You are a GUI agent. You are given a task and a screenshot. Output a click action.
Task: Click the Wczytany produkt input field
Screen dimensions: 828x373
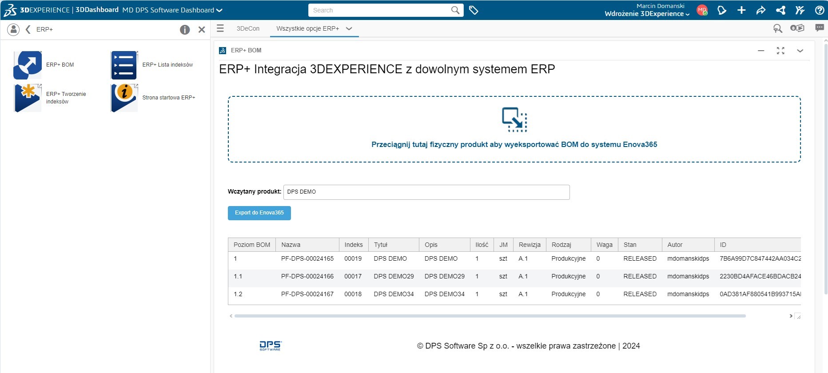[426, 192]
